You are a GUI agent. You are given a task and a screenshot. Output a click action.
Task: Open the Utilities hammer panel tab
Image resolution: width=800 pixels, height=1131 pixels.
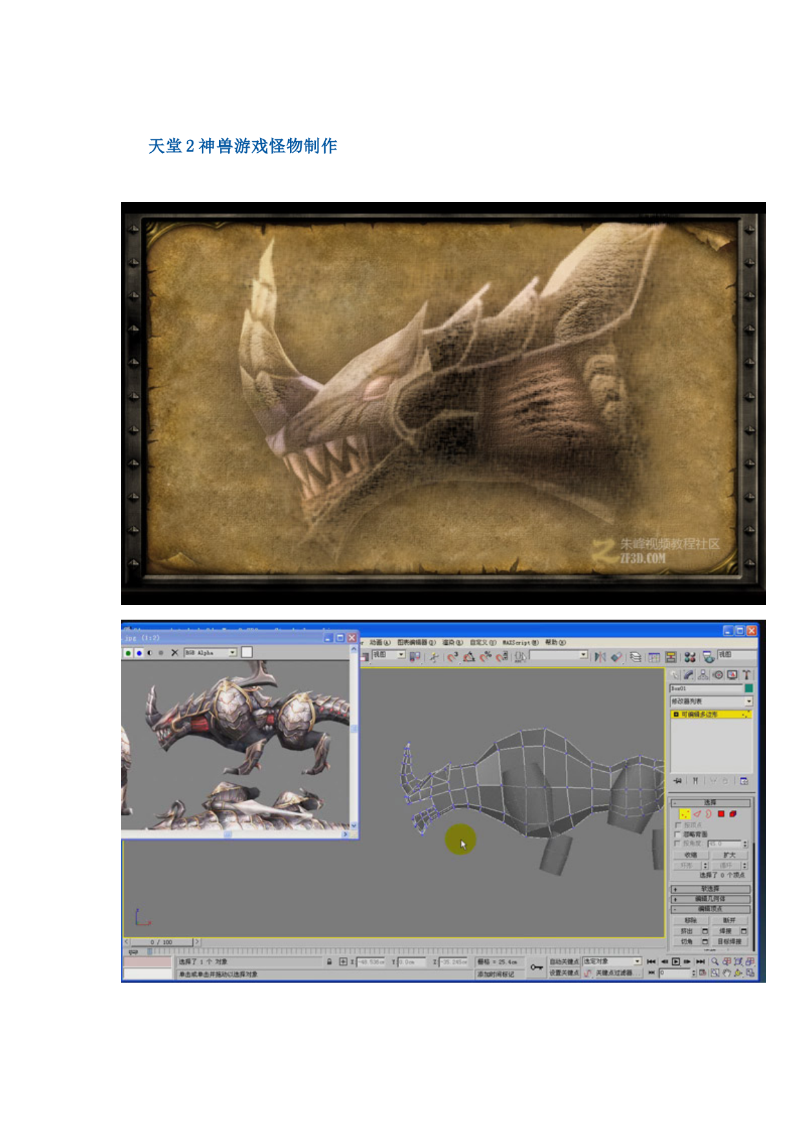pyautogui.click(x=746, y=674)
